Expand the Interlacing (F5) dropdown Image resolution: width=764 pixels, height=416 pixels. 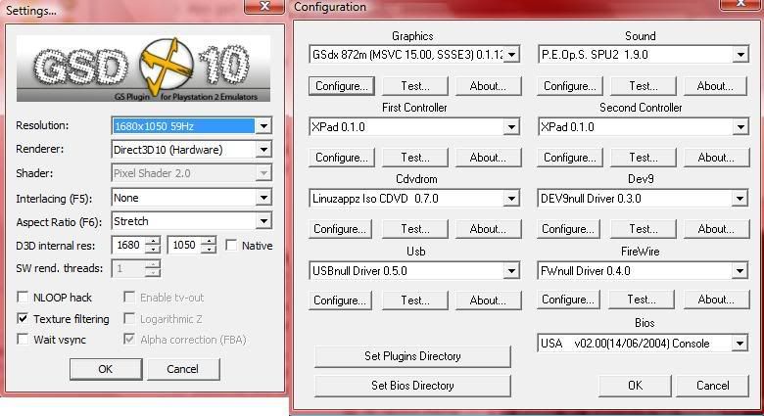[191, 198]
